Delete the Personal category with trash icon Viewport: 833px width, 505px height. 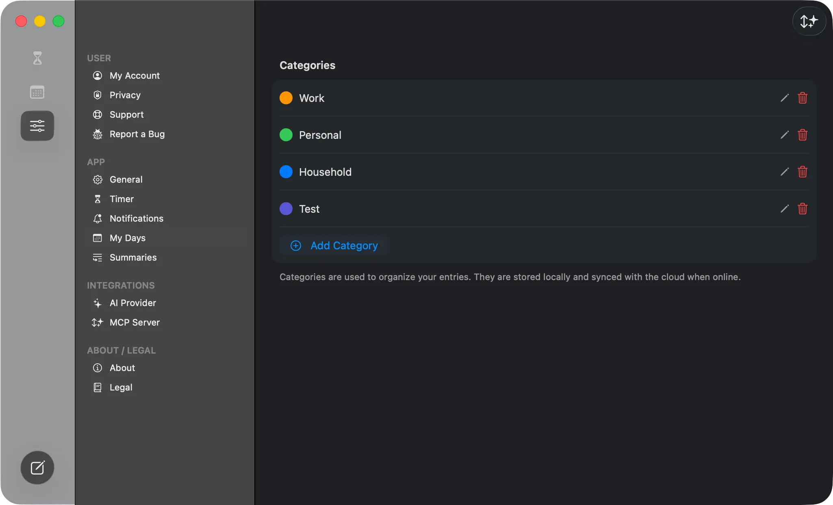(803, 135)
